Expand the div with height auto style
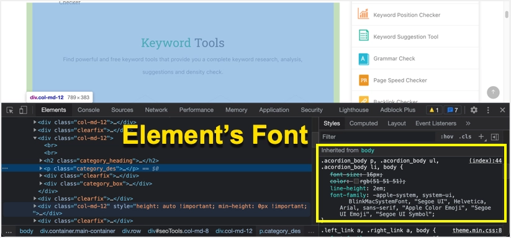Screen dimensions: 511x238 click(35, 206)
